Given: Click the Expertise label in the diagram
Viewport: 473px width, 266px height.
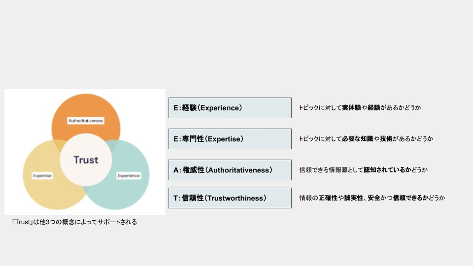Looking at the screenshot, I should coord(43,175).
